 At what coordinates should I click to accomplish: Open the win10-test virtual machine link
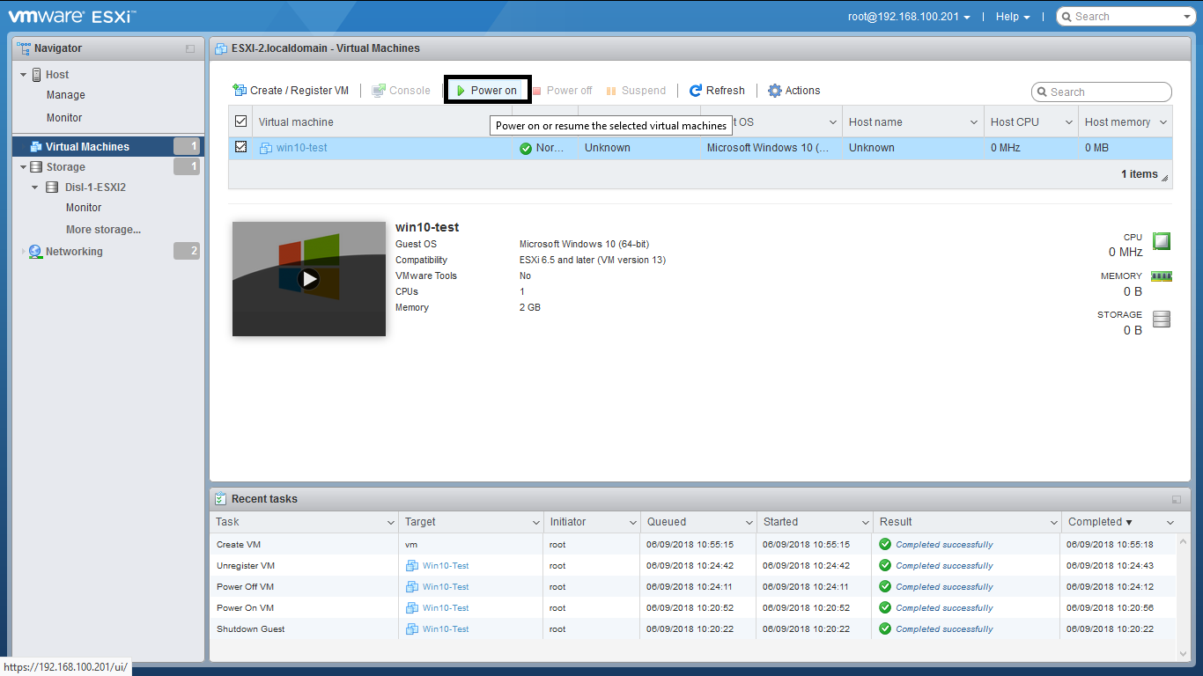pyautogui.click(x=301, y=148)
